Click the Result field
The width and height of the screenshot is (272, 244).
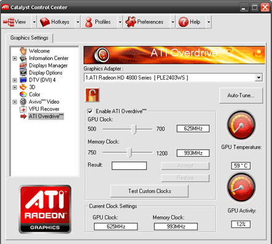click(129, 166)
